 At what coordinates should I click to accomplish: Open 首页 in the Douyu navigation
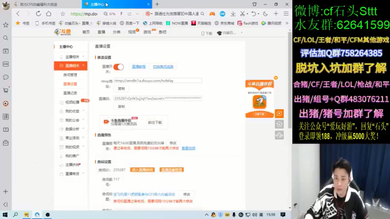click(86, 32)
